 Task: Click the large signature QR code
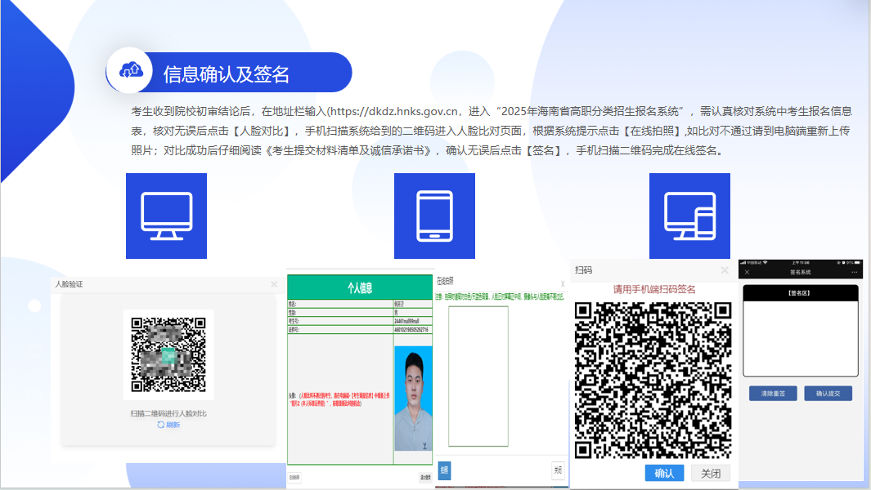[x=652, y=380]
